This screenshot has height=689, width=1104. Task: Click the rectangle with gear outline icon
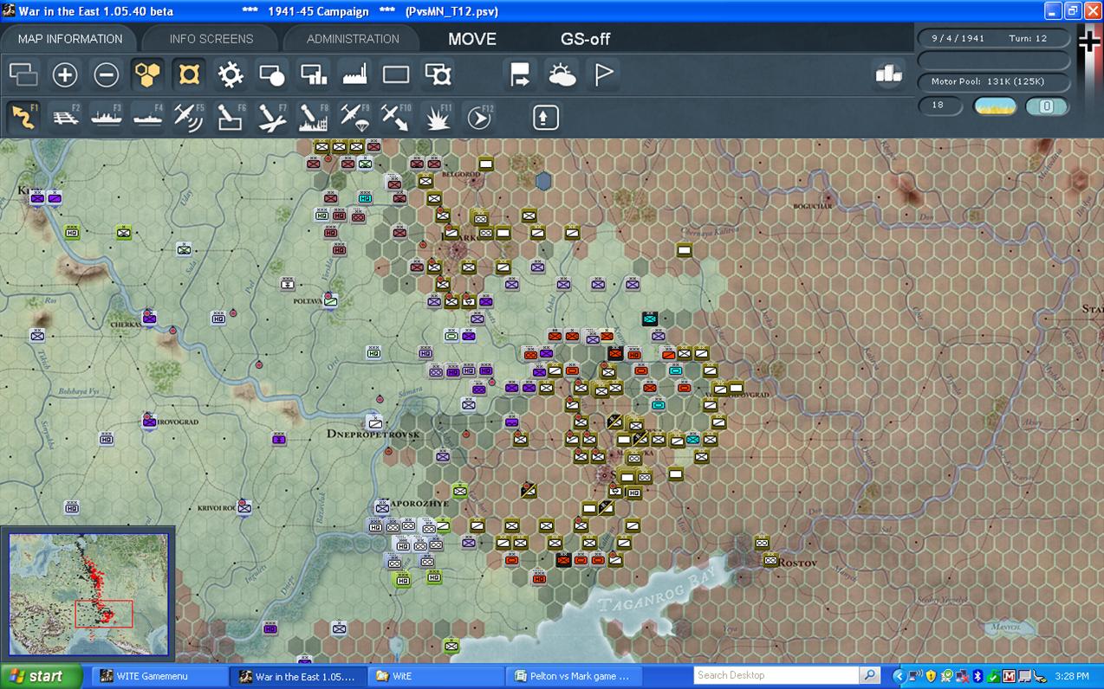click(x=438, y=75)
